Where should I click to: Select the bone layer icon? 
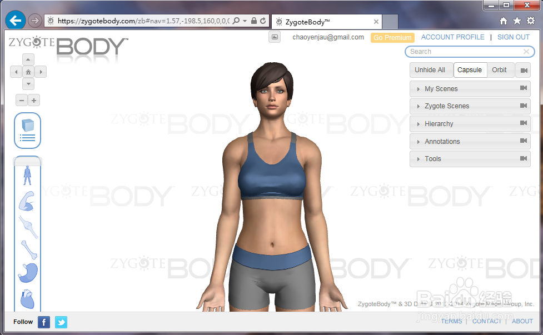click(29, 250)
